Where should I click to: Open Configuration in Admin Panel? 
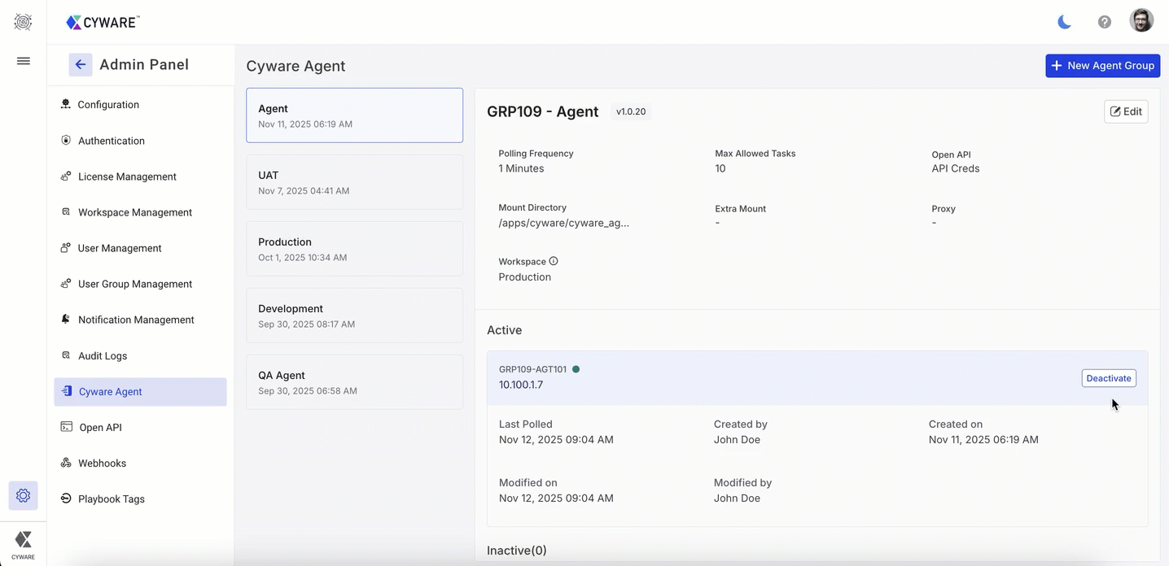[108, 105]
